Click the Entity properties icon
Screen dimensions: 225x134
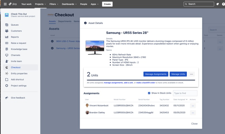(7, 73)
